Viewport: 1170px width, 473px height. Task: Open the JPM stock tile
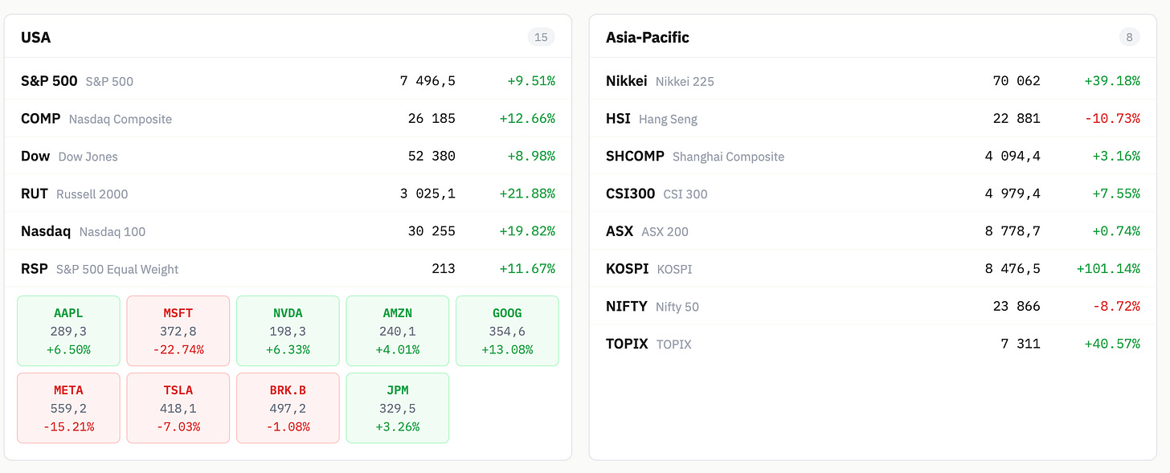[398, 408]
